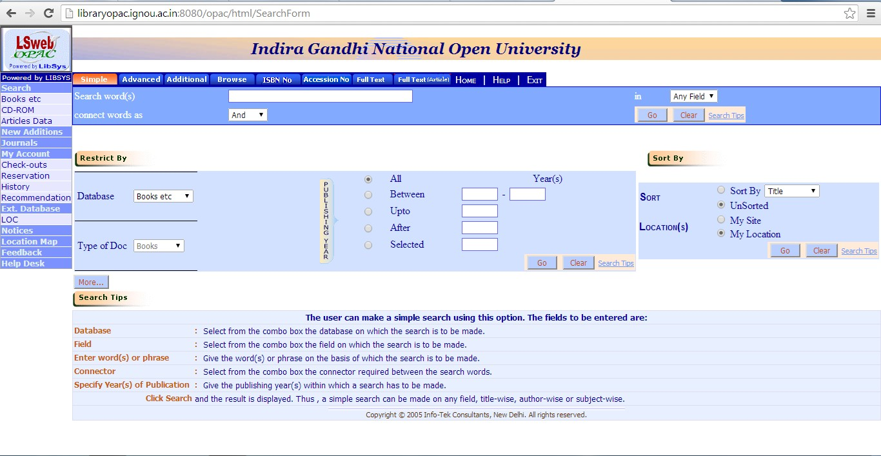Select the 'Between' publishing year radio button
Image resolution: width=881 pixels, height=456 pixels.
[x=368, y=194]
